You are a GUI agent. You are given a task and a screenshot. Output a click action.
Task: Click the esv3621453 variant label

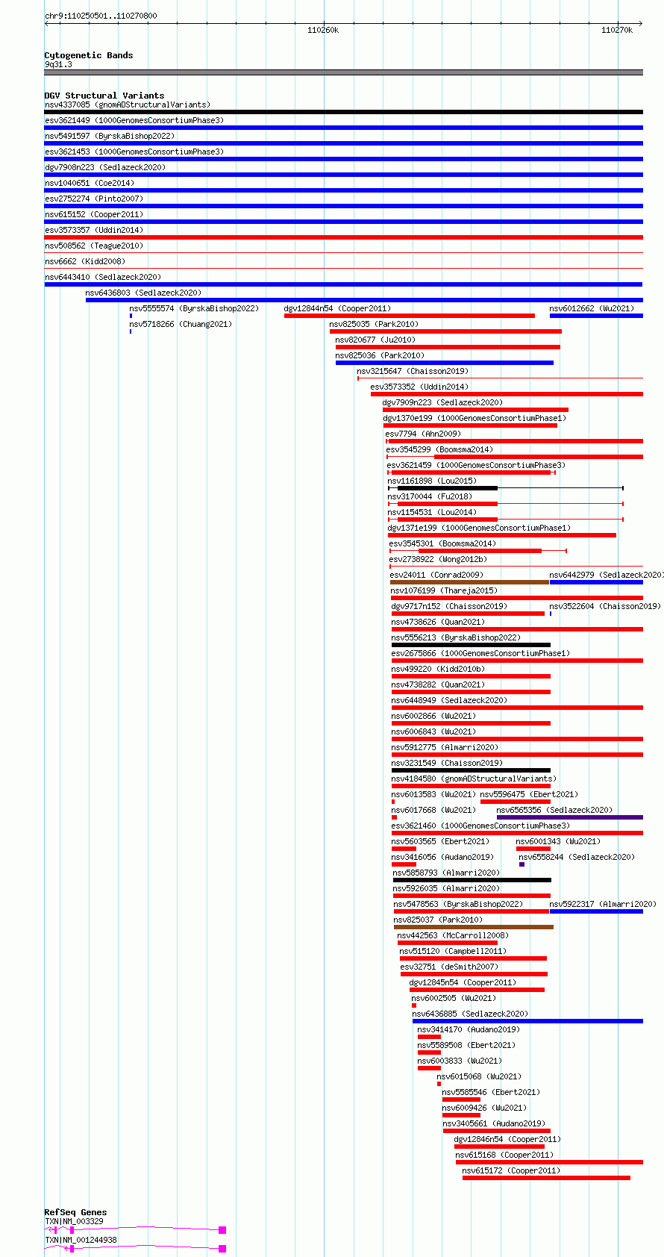click(134, 152)
